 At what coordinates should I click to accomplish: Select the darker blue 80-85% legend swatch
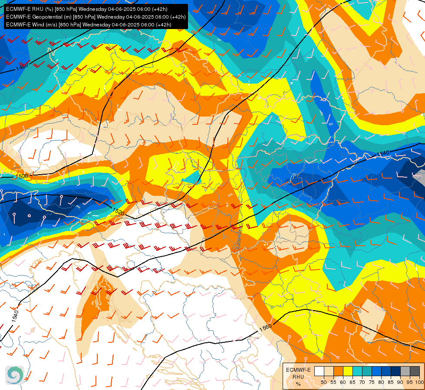pos(386,371)
